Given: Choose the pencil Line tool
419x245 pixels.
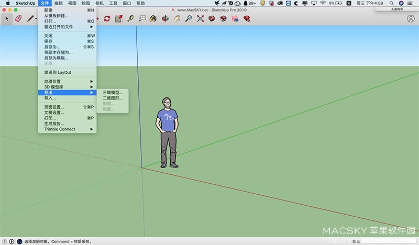Looking at the screenshot, I should coord(30,18).
